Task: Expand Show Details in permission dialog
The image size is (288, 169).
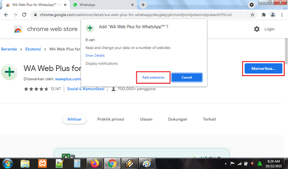Action: click(x=95, y=55)
